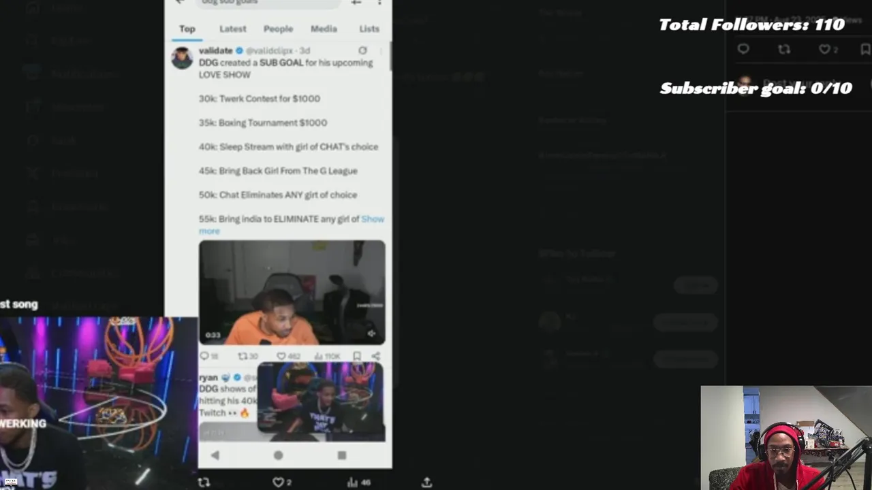
Task: Share validate's post with the share icon
Action: pyautogui.click(x=375, y=356)
